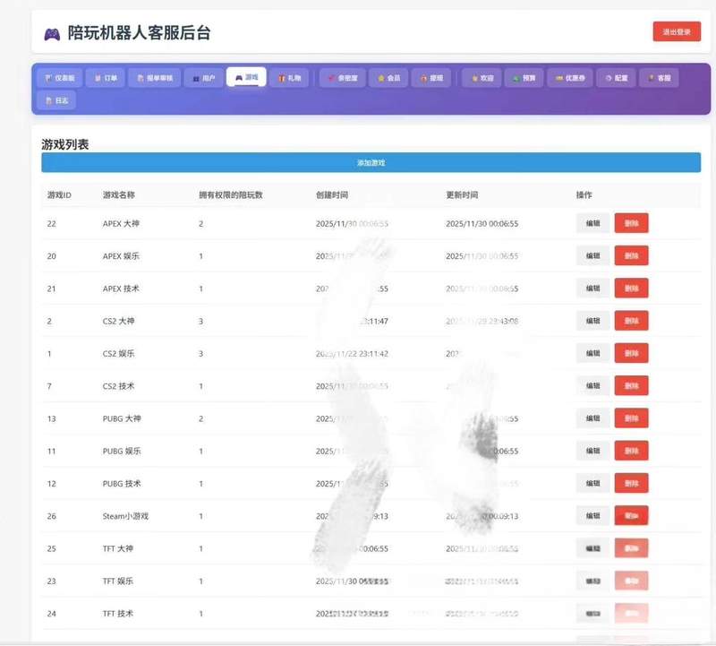Delete the PUBG 娱乐 game

point(631,451)
